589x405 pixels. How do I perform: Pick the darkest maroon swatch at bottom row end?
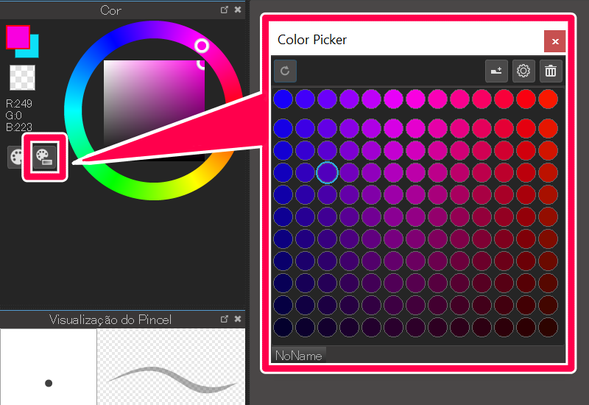(x=548, y=327)
